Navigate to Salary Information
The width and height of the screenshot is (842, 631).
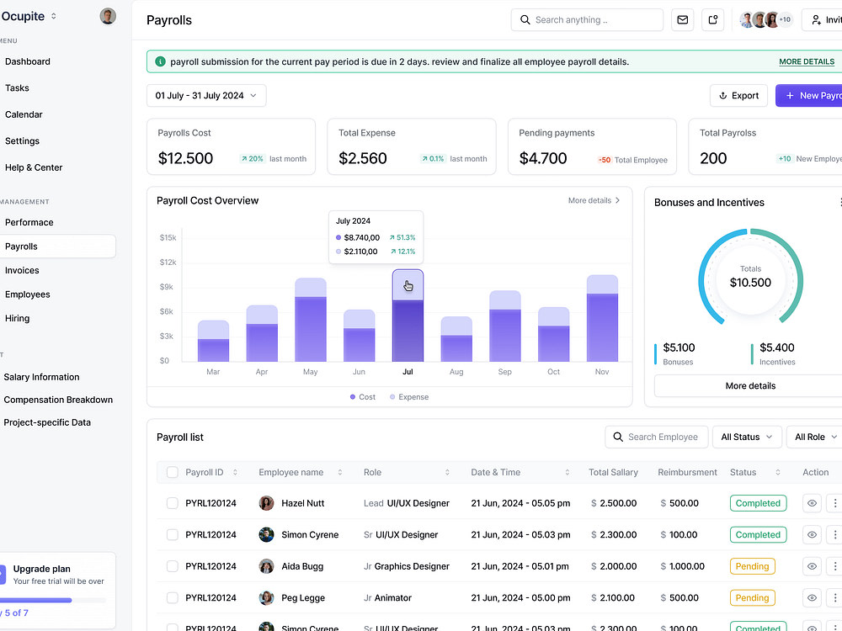click(41, 377)
